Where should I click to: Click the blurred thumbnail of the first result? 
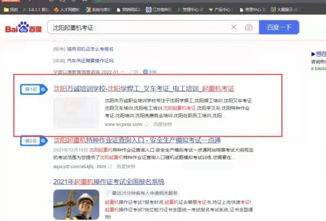coord(76,113)
